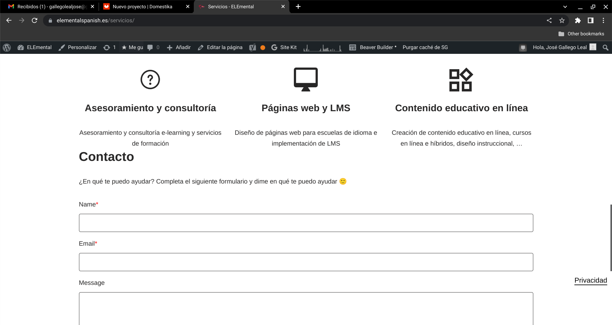Click the WordPress logo in admin bar
Image resolution: width=612 pixels, height=325 pixels.
tap(7, 47)
